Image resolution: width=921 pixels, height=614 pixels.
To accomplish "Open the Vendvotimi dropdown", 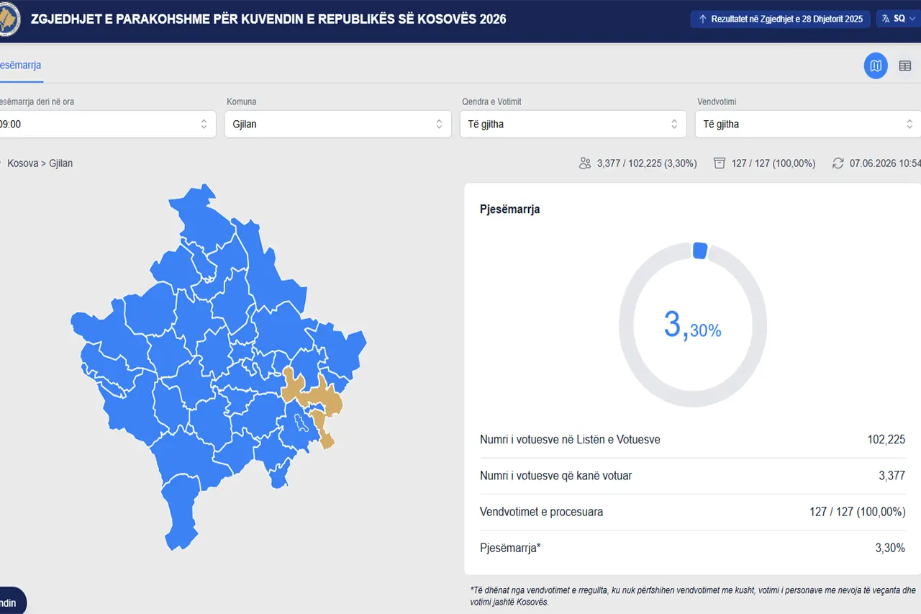I will coord(808,124).
